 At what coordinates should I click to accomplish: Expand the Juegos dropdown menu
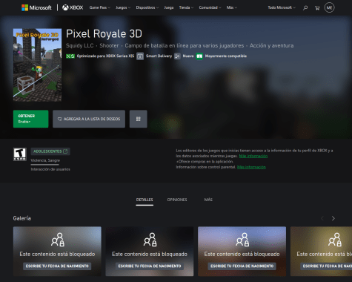(123, 7)
